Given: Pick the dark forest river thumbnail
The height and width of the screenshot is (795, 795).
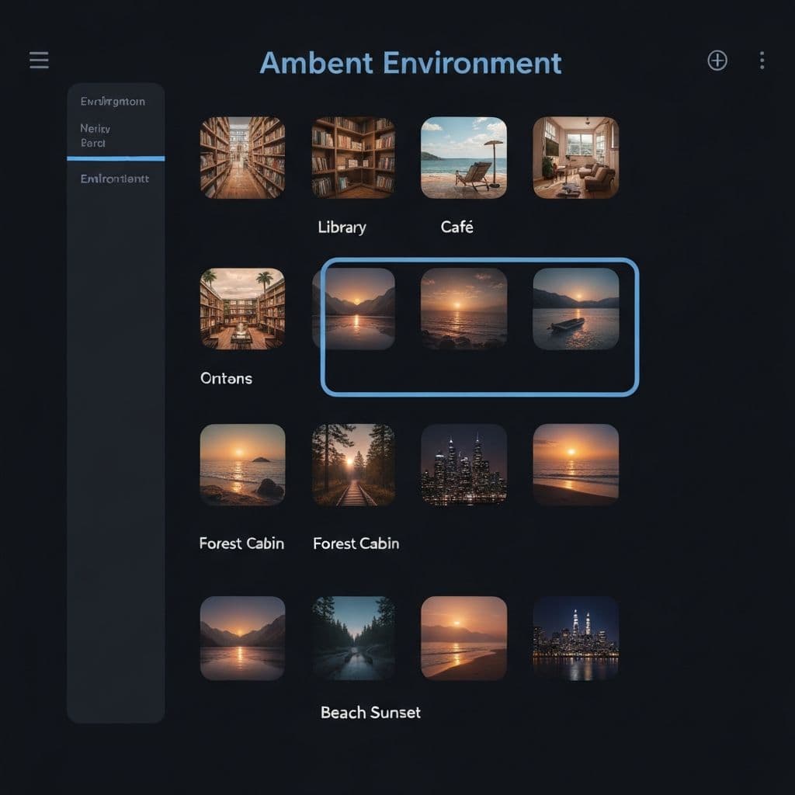Looking at the screenshot, I should pos(353,638).
